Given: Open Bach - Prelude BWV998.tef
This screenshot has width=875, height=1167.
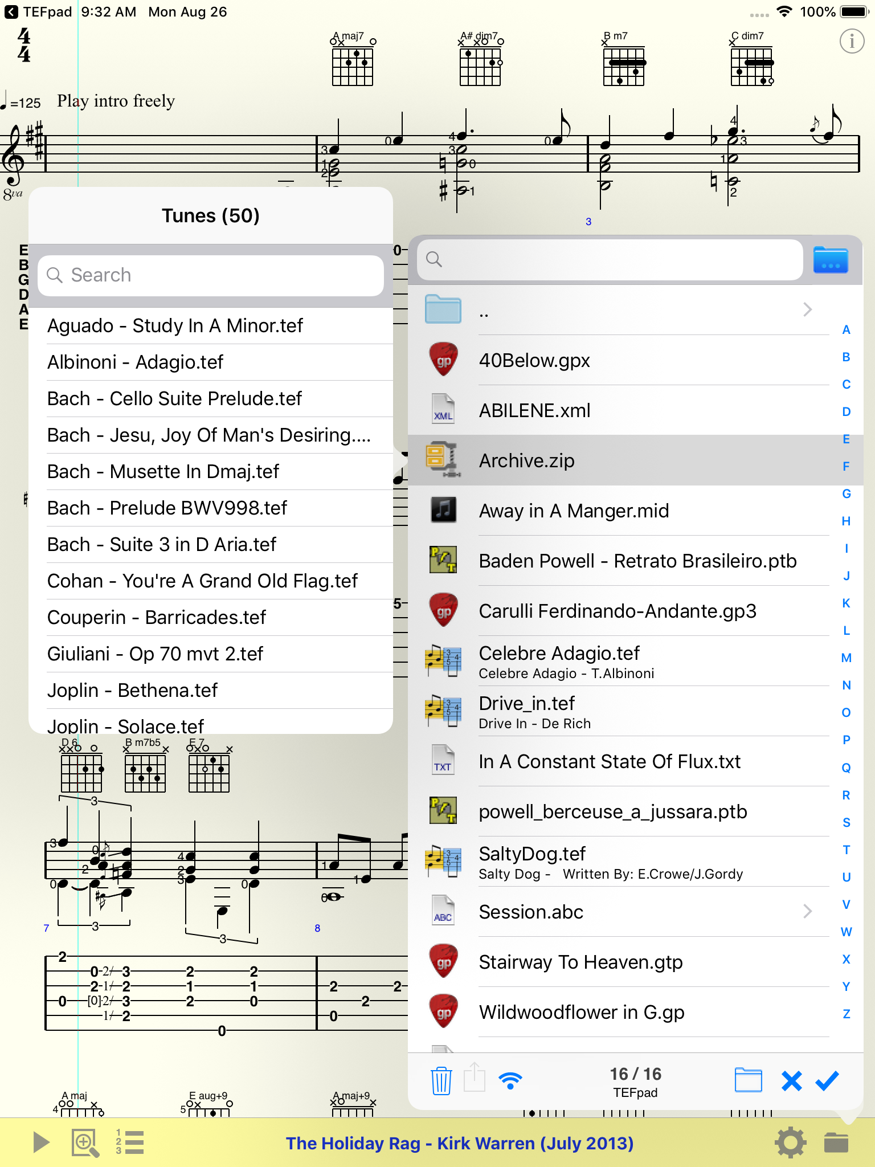Looking at the screenshot, I should click(211, 508).
